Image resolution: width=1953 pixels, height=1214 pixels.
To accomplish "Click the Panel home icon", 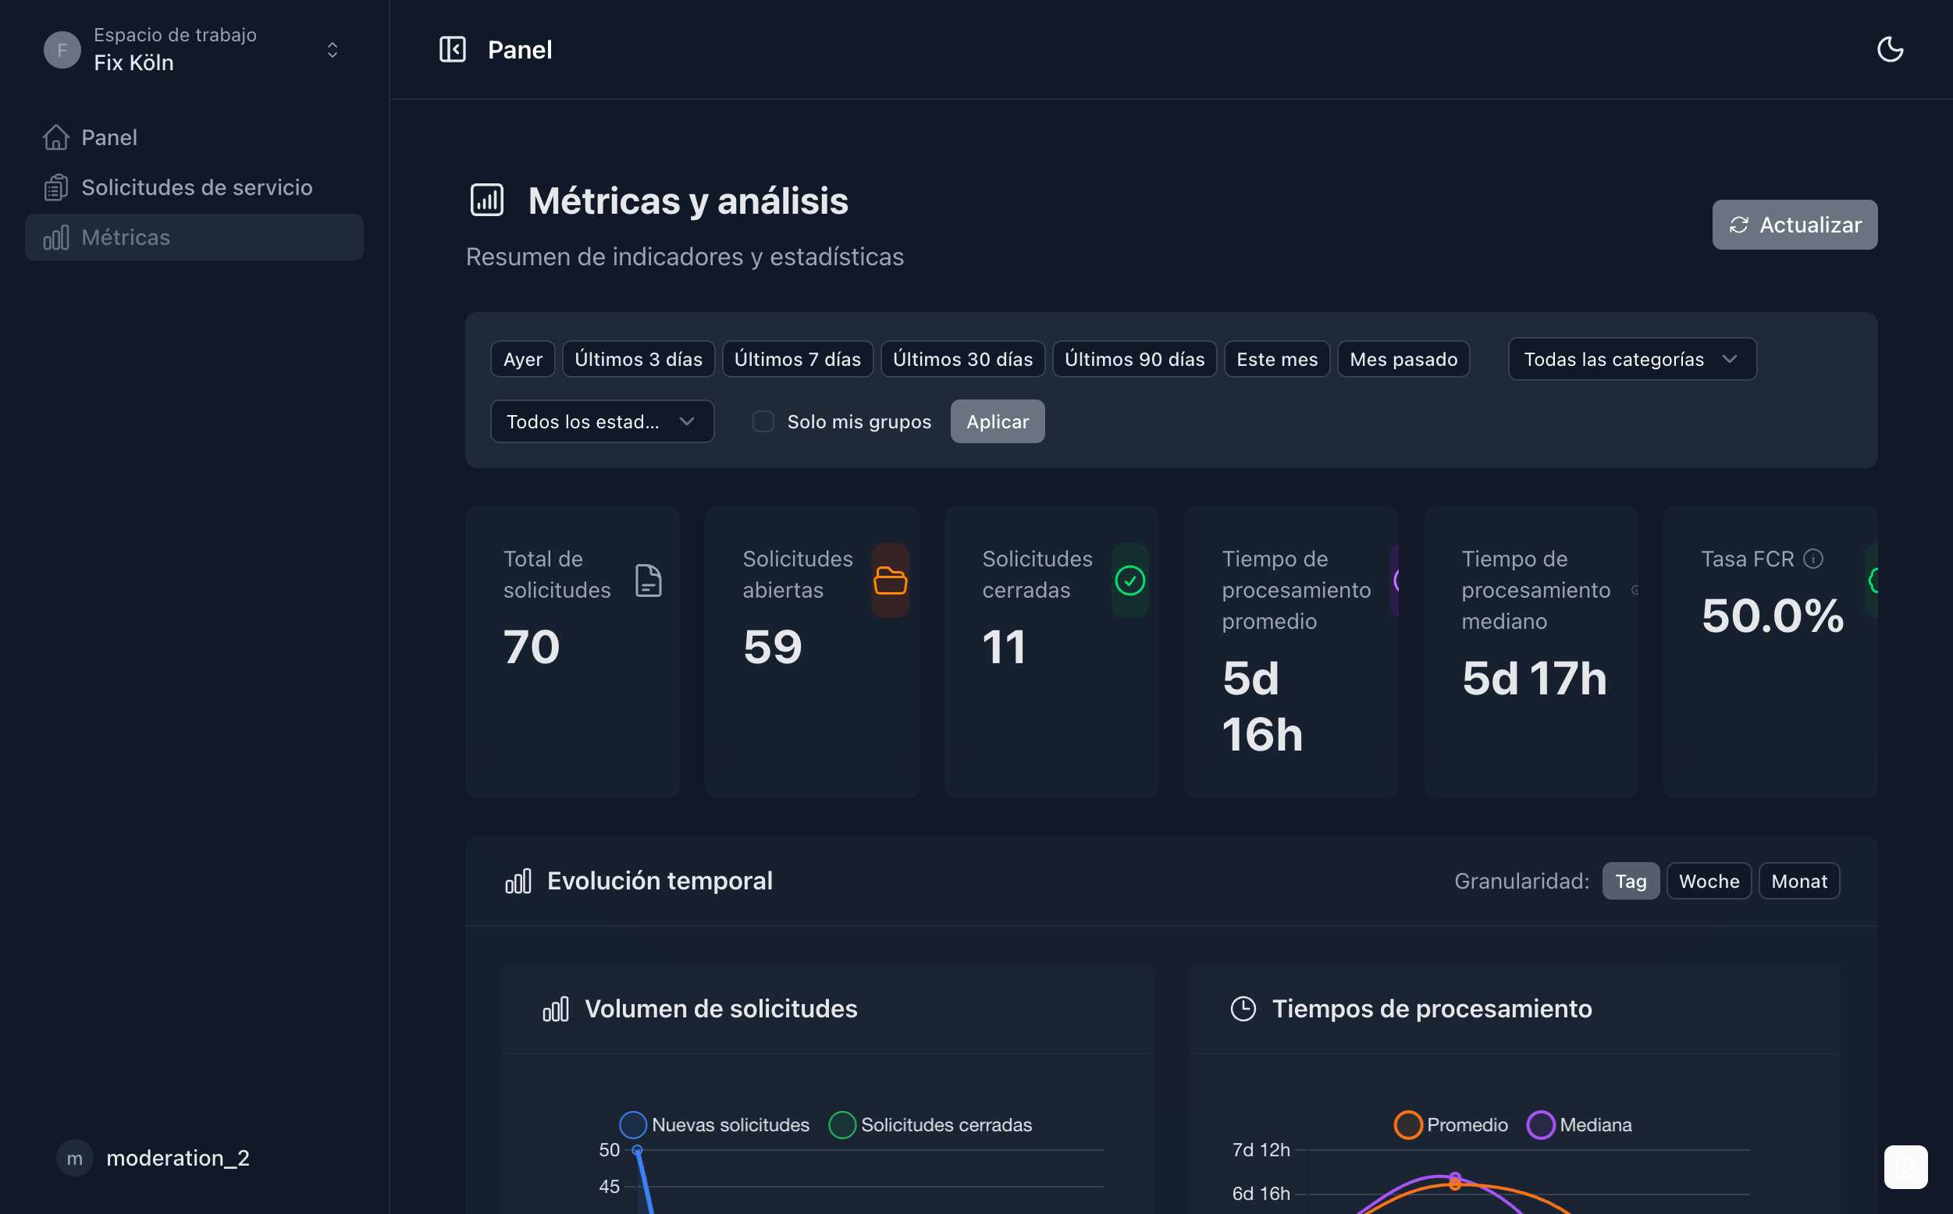I will 55,137.
